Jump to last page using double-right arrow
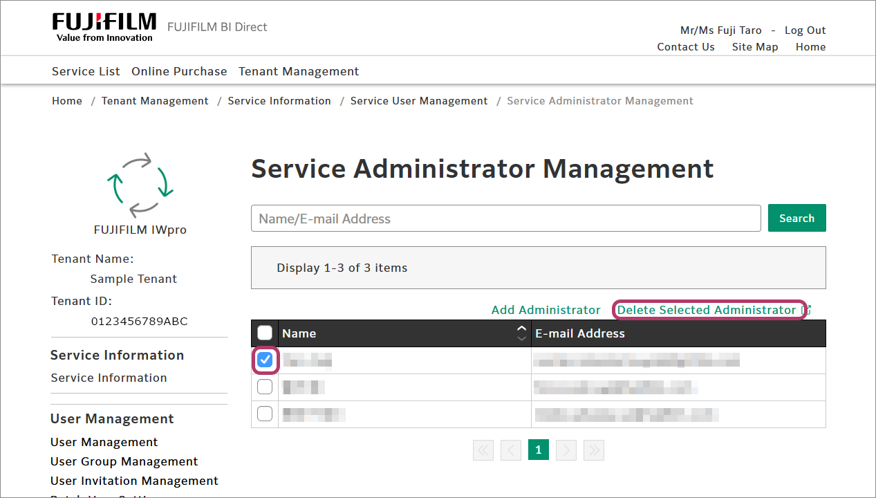This screenshot has width=876, height=498. pyautogui.click(x=593, y=450)
